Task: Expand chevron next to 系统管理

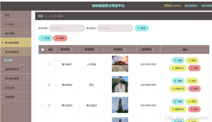Action: 27,97
